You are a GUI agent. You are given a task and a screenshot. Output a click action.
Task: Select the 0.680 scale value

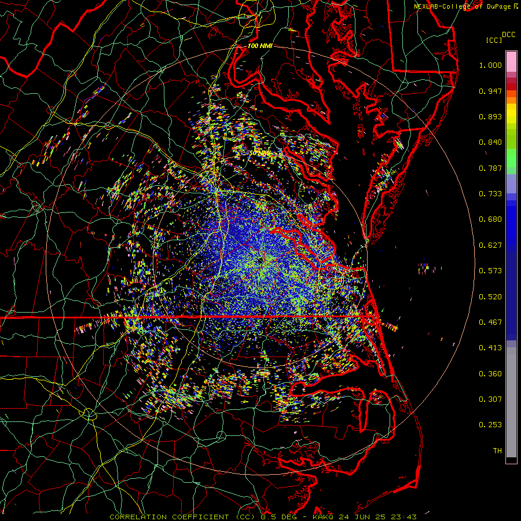490,219
